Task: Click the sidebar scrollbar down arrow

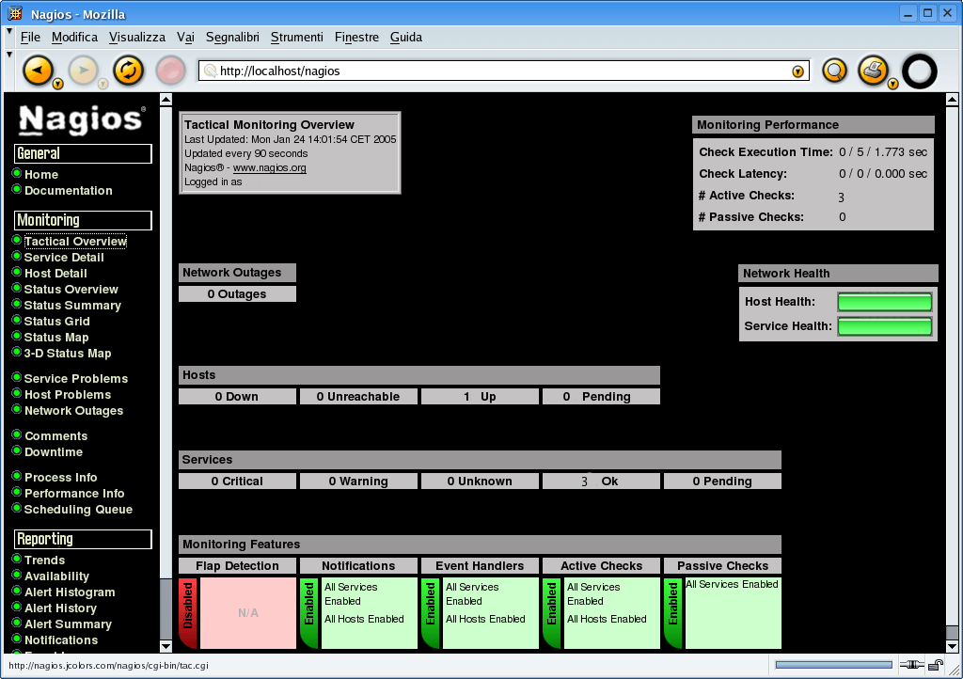Action: (166, 646)
